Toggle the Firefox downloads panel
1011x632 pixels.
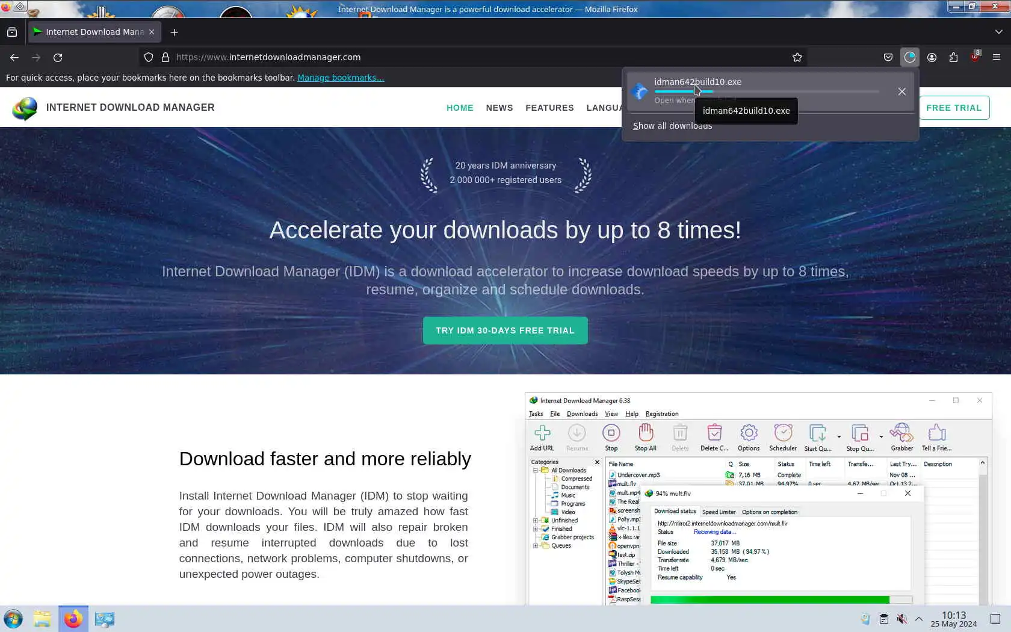click(909, 57)
